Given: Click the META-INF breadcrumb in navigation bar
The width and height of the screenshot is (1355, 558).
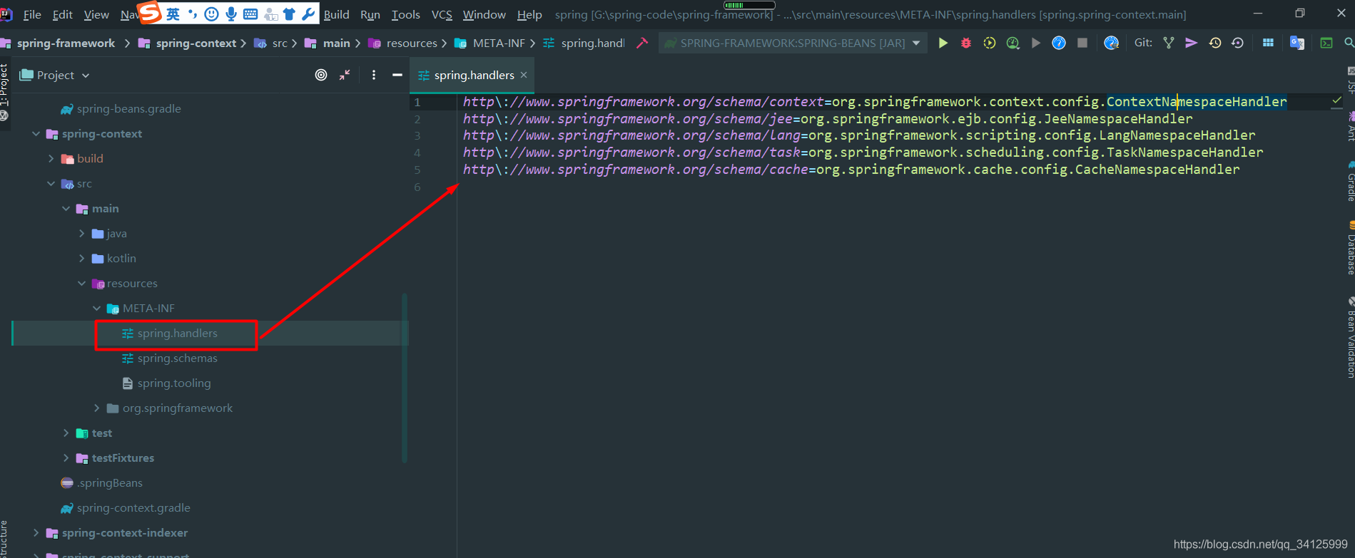Looking at the screenshot, I should pyautogui.click(x=498, y=43).
